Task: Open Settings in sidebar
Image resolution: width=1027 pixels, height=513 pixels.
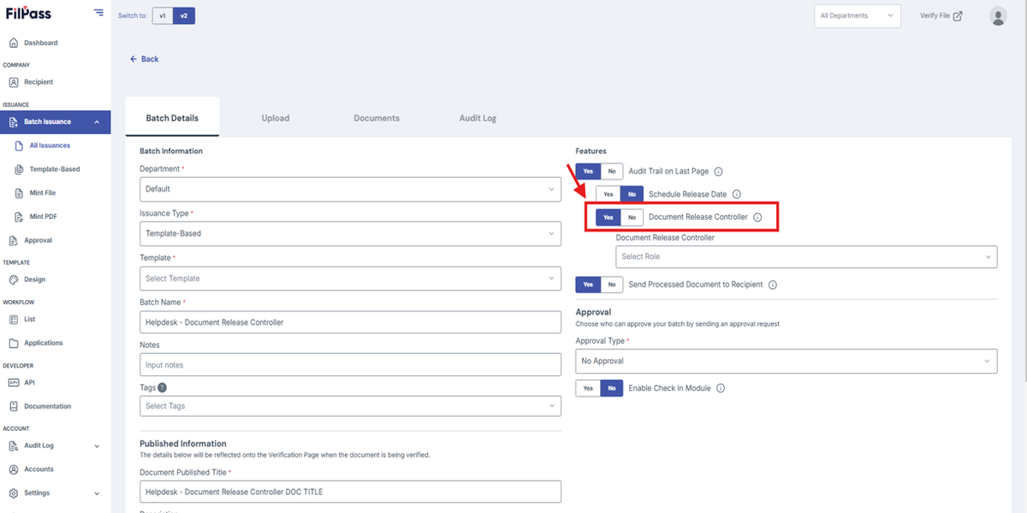Action: pyautogui.click(x=36, y=493)
